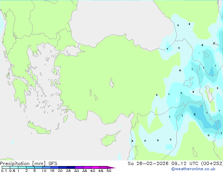Viewport: 223px width, 172px height.
Task: Click the '35' legend scale label
Action: pos(84,171)
